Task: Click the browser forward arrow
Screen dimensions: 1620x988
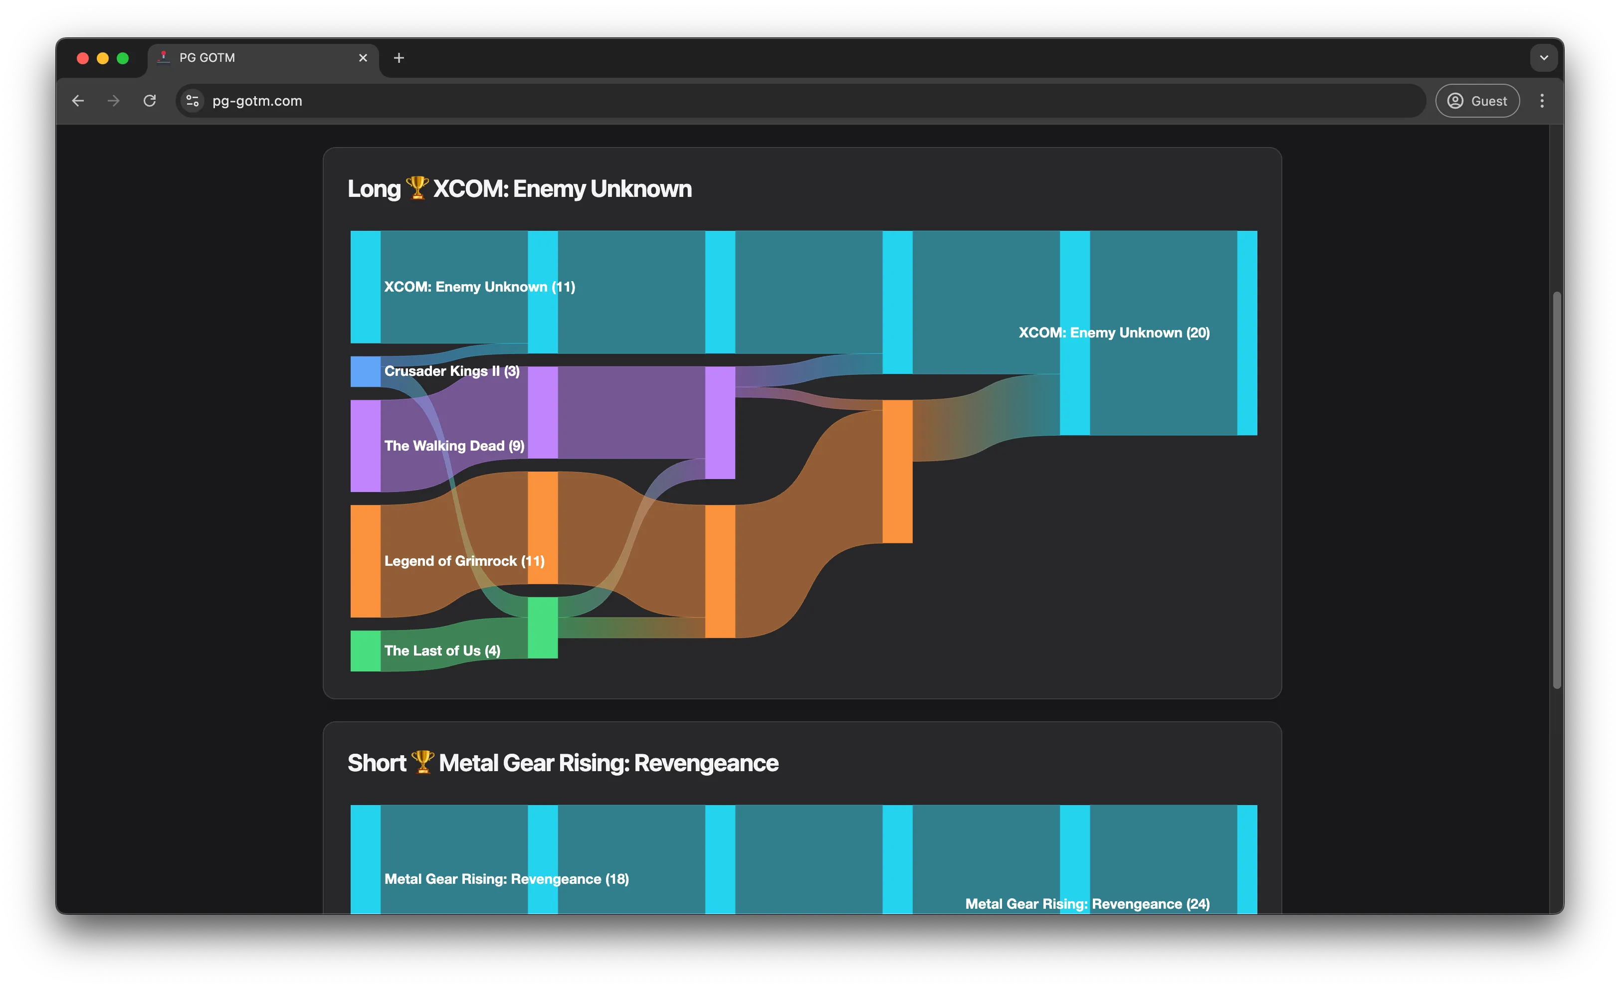Action: coord(114,101)
